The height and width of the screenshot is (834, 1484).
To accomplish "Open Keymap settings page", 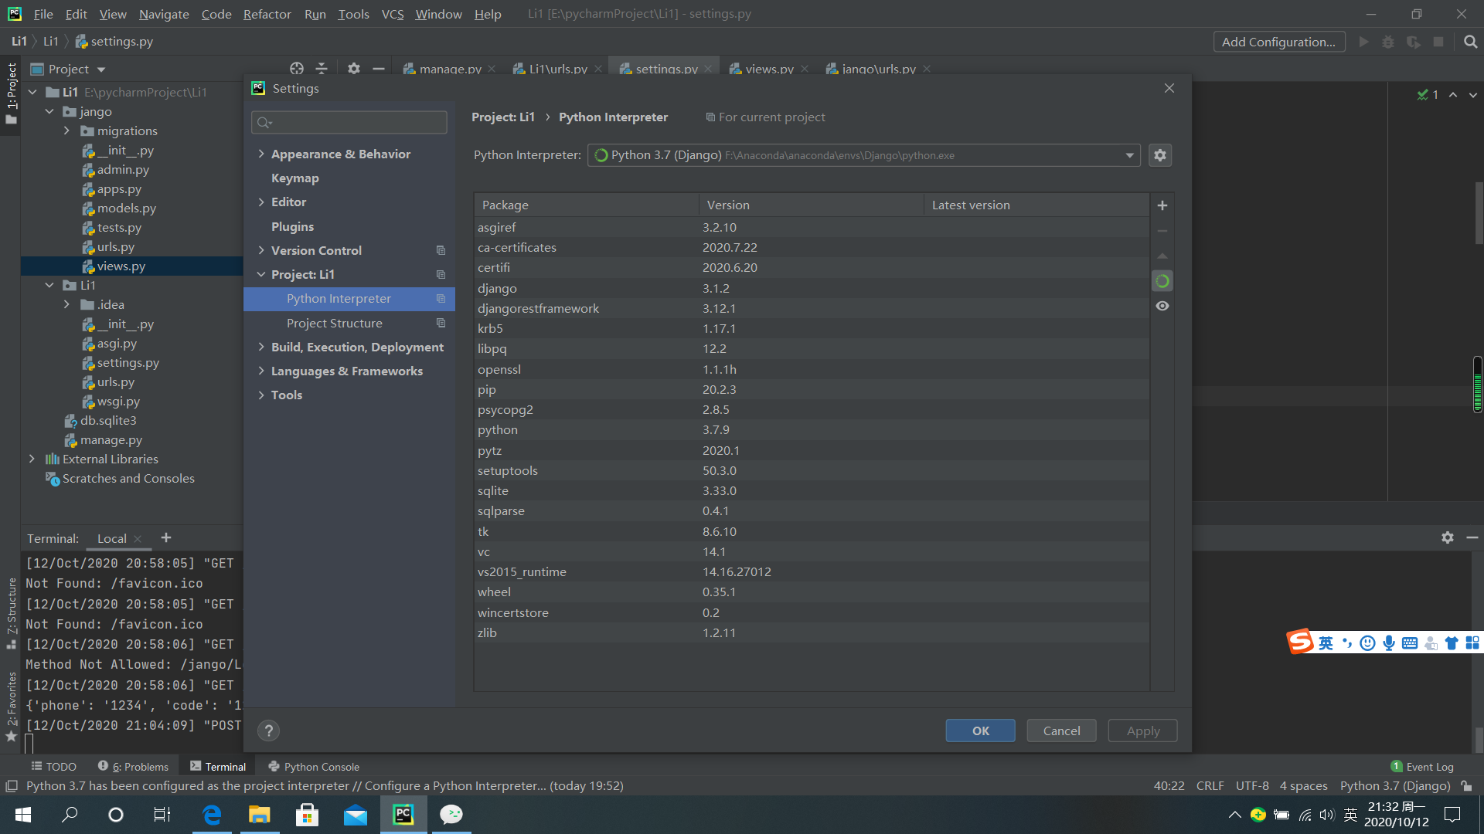I will click(294, 178).
